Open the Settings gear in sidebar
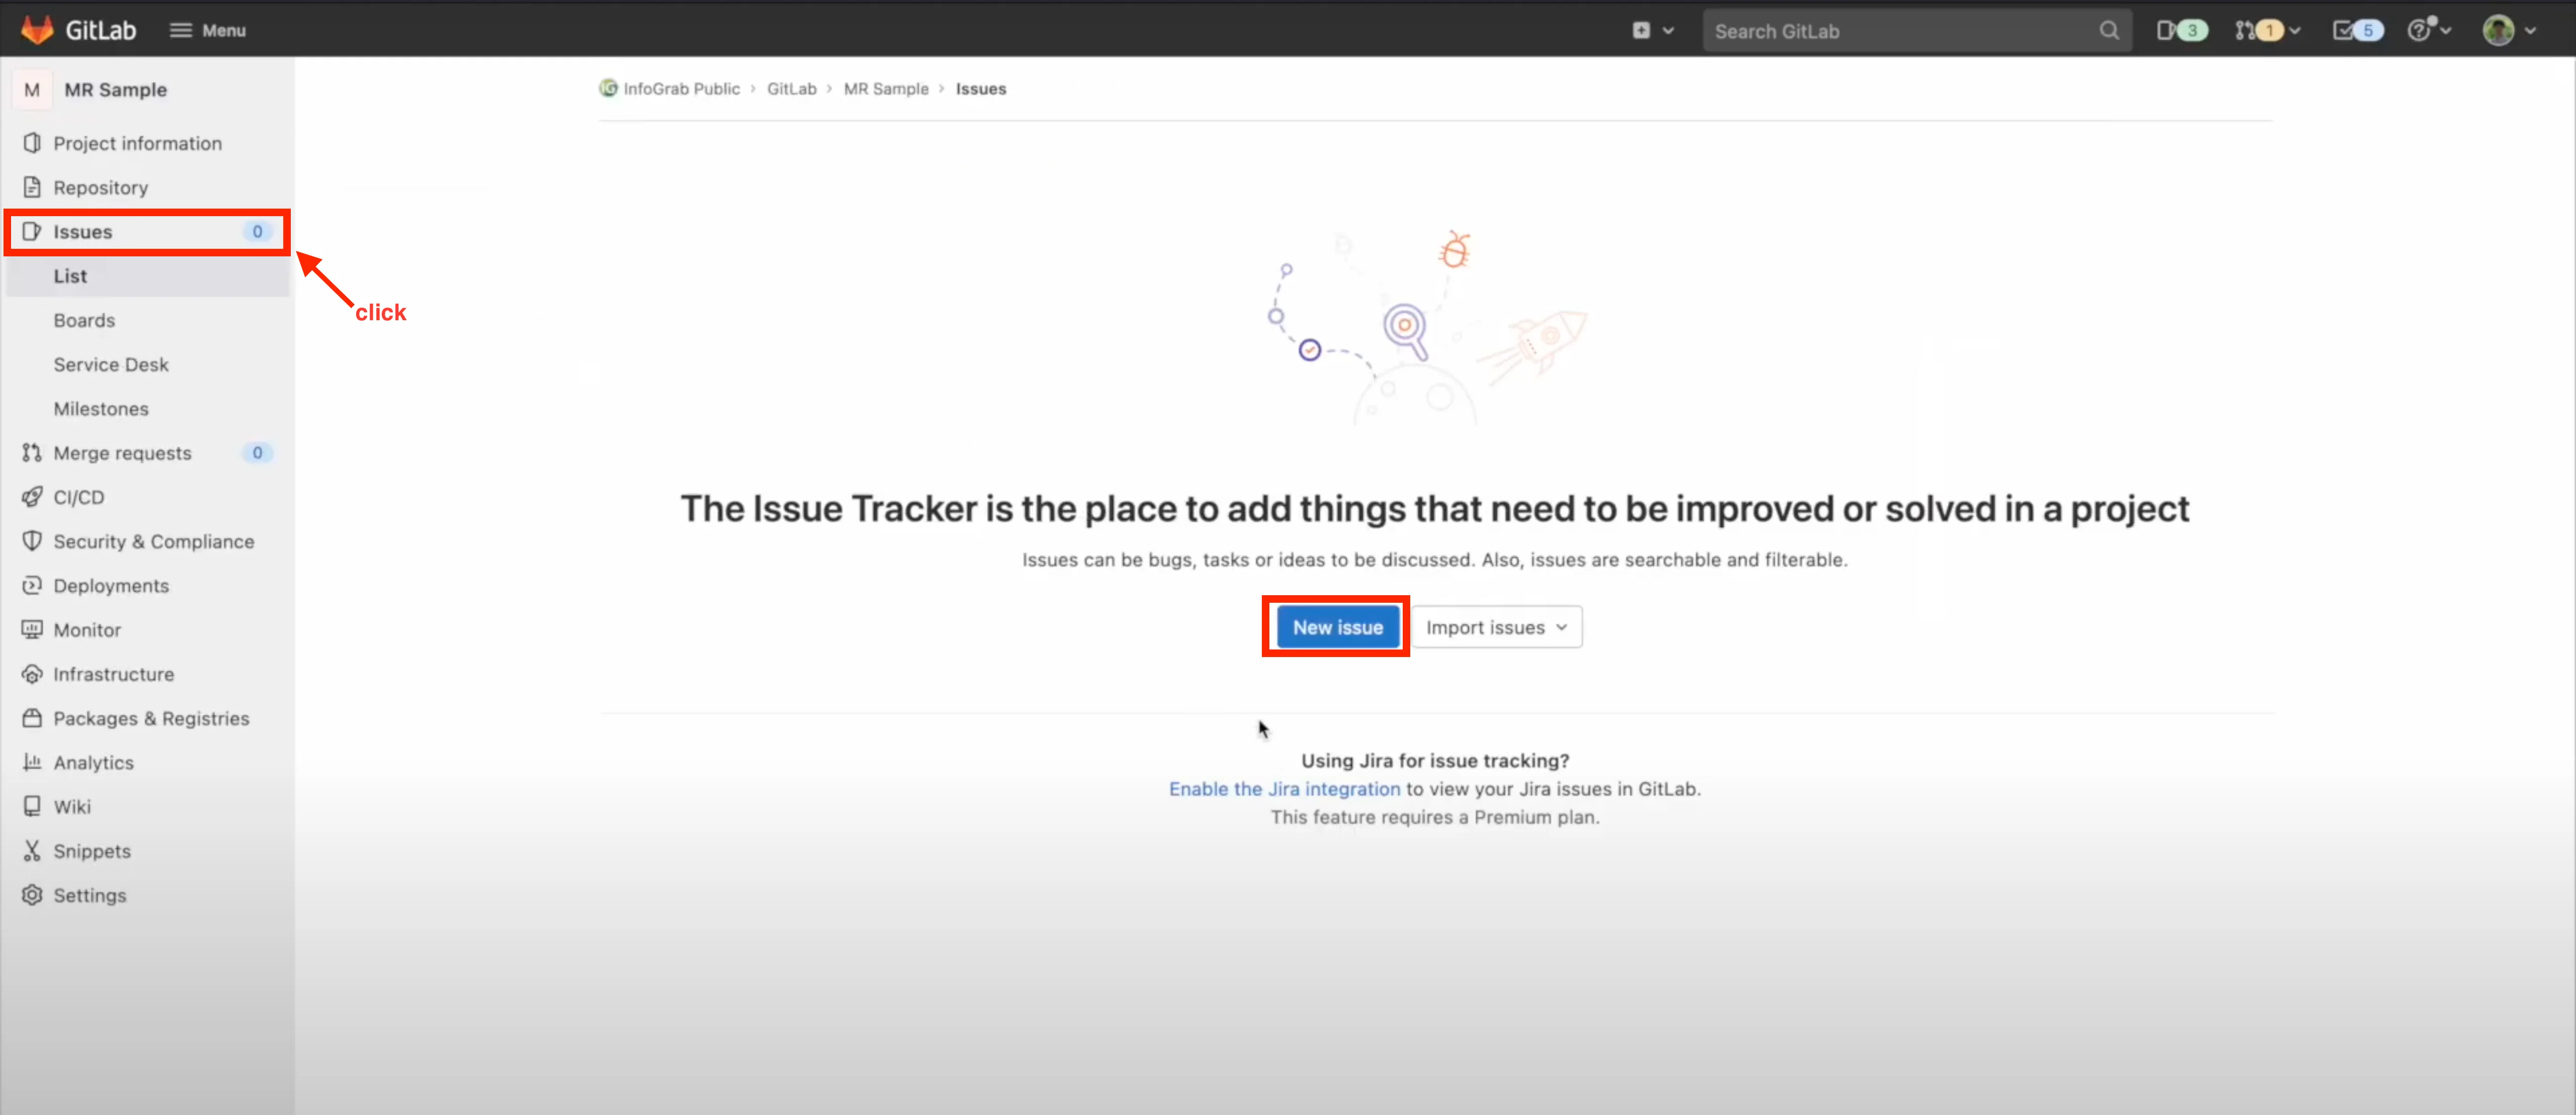This screenshot has width=2576, height=1115. tap(89, 895)
